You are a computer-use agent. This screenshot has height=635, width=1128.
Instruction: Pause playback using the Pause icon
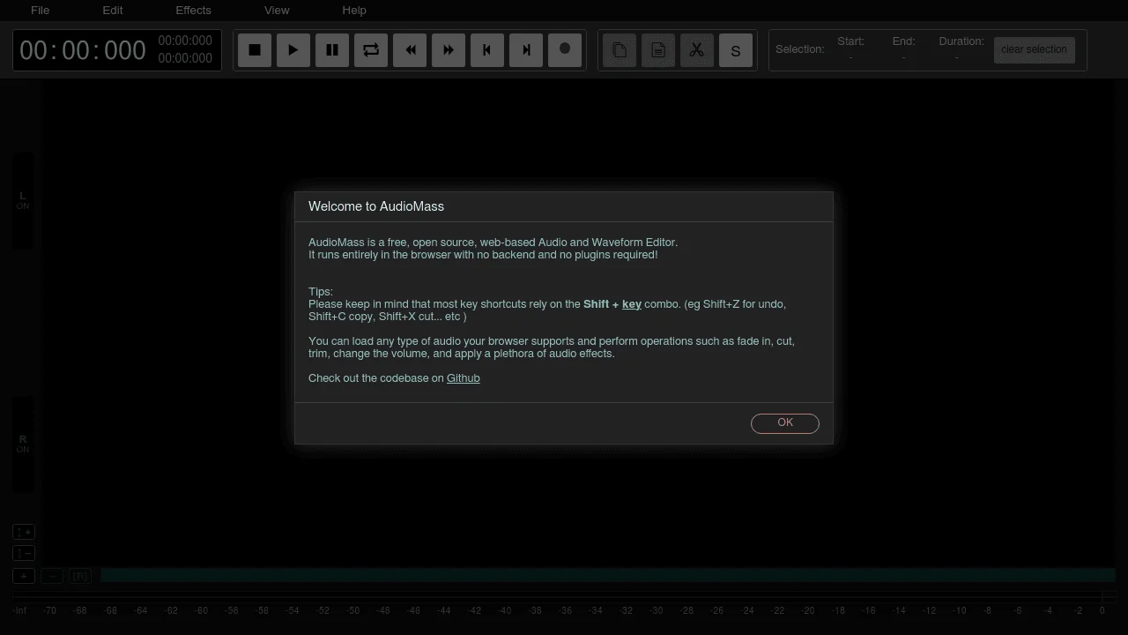pos(332,50)
